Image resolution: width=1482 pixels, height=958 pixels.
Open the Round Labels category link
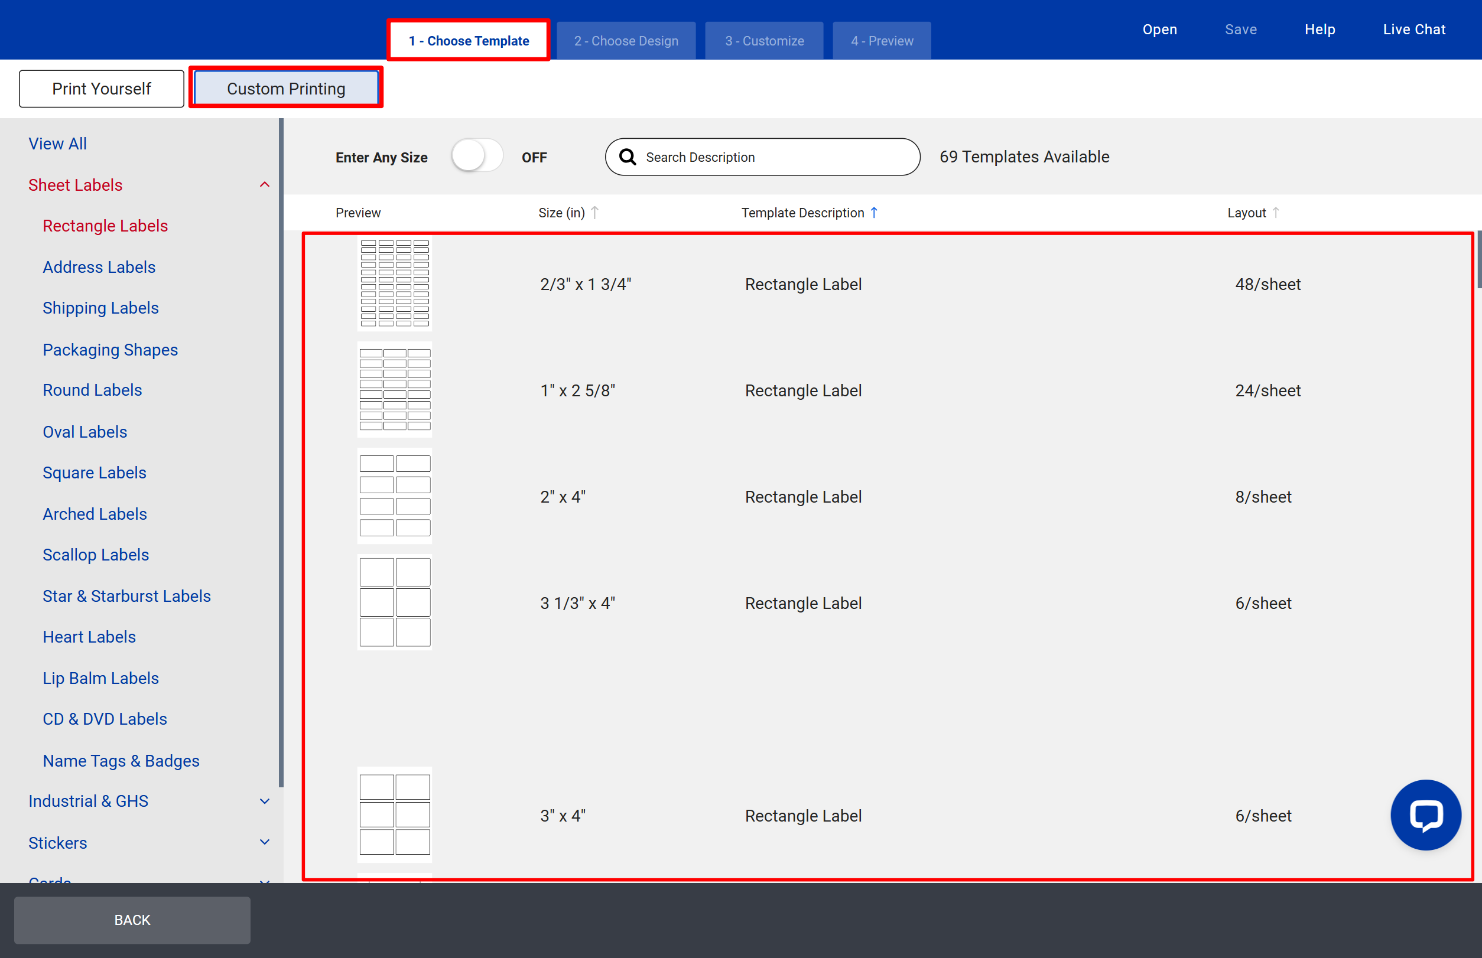pyautogui.click(x=92, y=390)
